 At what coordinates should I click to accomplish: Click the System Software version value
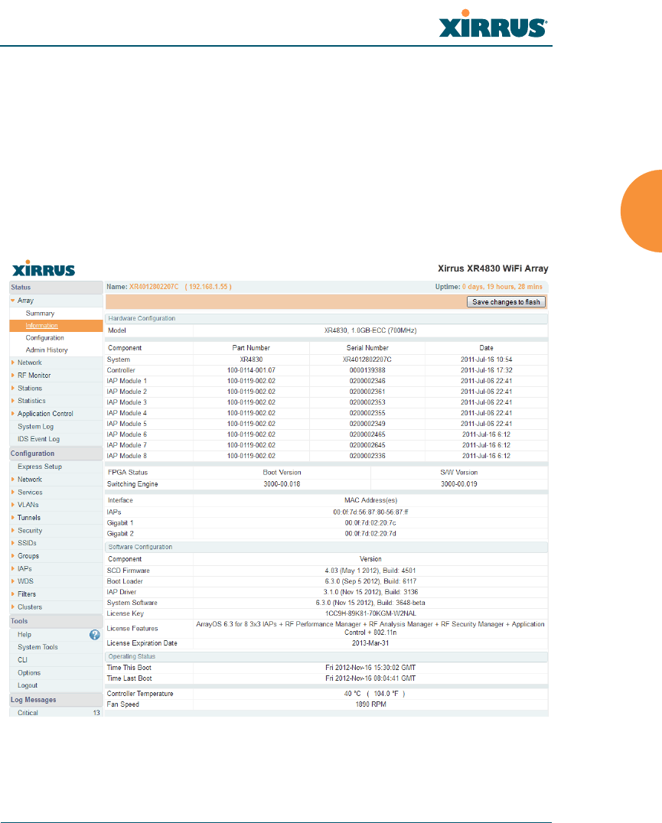(x=370, y=603)
